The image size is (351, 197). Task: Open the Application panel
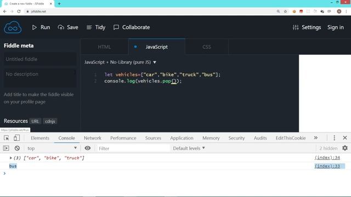[x=182, y=138]
